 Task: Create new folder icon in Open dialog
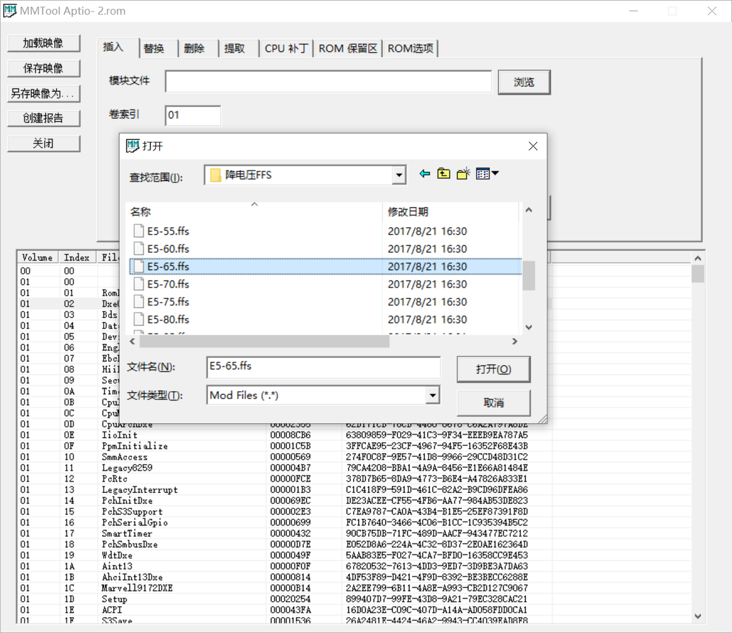coord(463,174)
